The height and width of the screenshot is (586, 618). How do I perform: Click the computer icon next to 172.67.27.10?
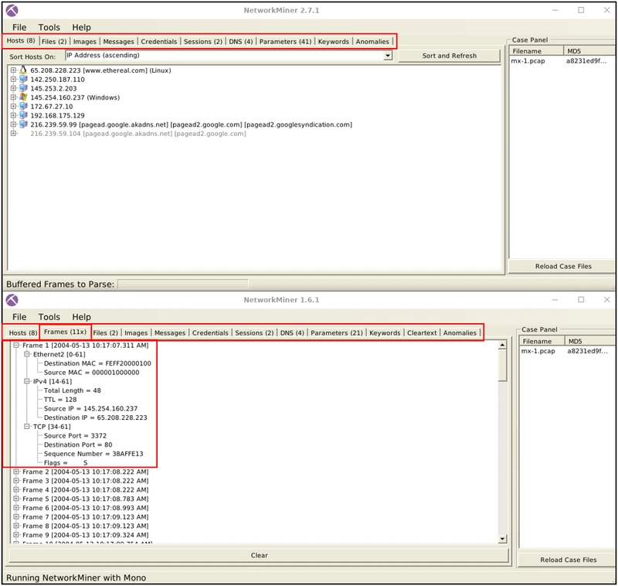[23, 106]
